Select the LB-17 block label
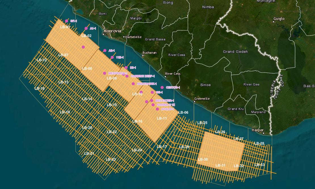The height and width of the screenshot is (189, 315). coord(162,147)
